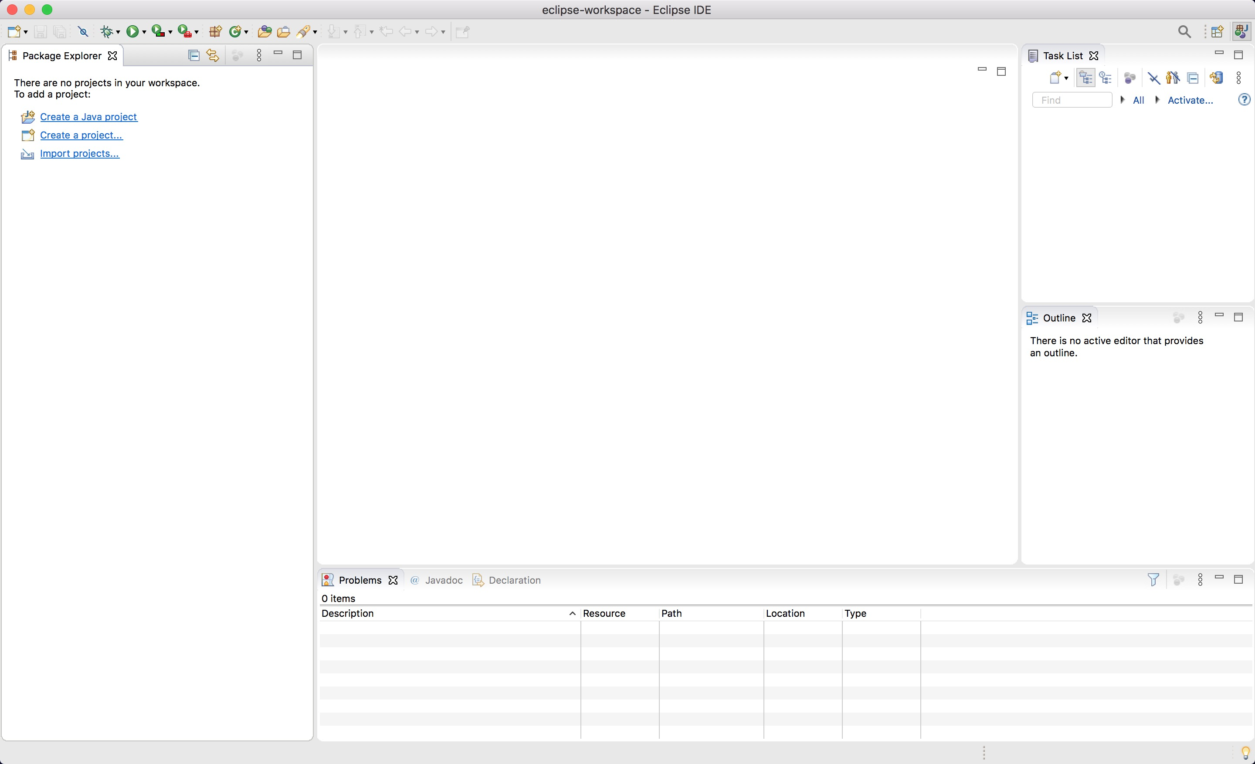This screenshot has height=764, width=1255.
Task: Launch the Debug bug icon
Action: click(106, 31)
